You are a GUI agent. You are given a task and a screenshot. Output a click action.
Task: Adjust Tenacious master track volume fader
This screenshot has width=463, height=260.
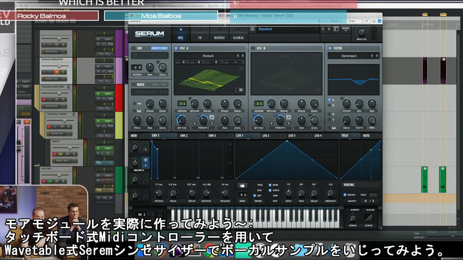click(65, 120)
